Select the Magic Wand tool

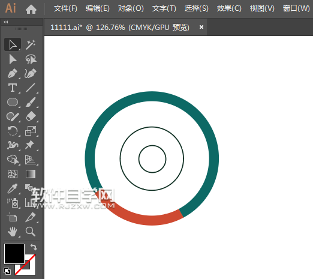[31, 44]
